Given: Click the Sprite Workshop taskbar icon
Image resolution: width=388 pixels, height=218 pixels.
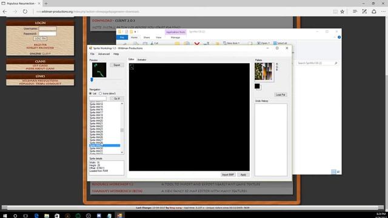Looking at the screenshot, I should (120, 216).
